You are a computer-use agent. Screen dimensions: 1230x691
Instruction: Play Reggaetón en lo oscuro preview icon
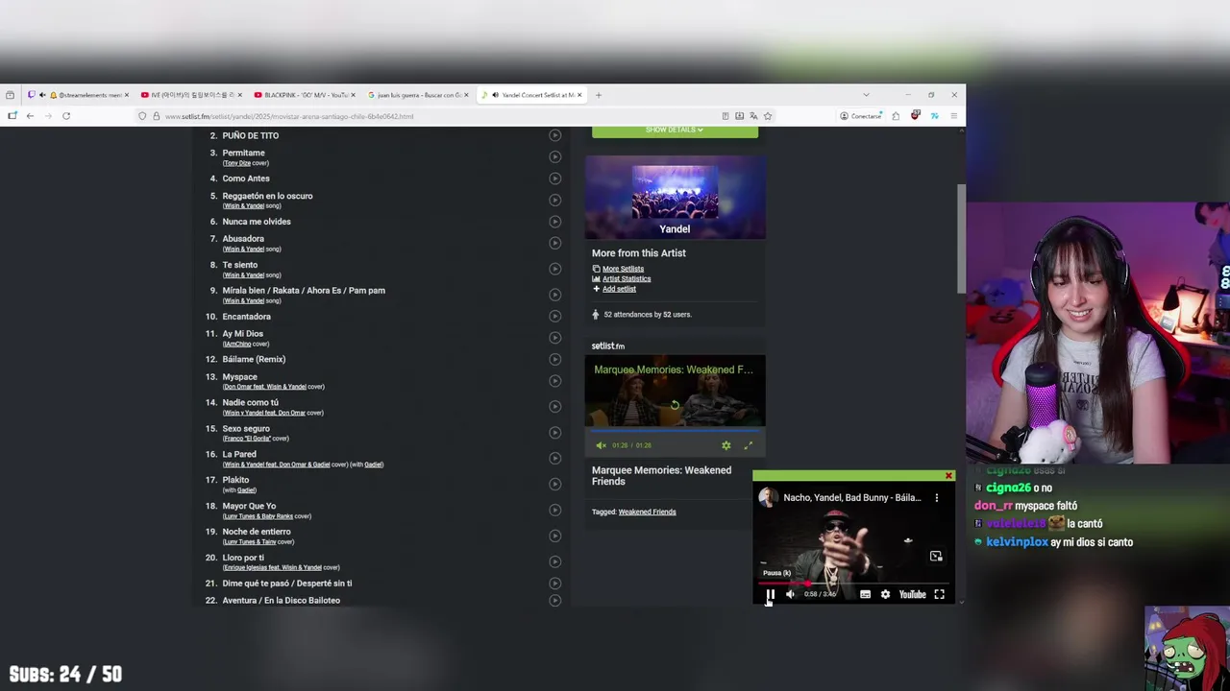click(x=554, y=201)
